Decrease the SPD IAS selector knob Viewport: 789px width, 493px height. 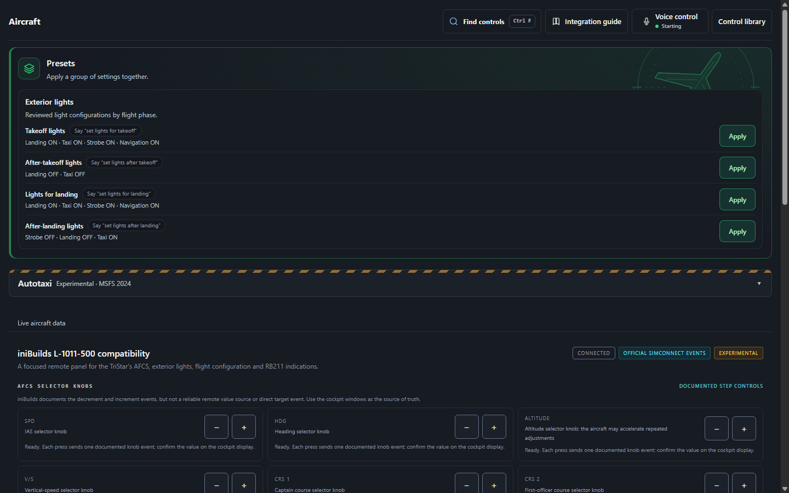pyautogui.click(x=216, y=427)
